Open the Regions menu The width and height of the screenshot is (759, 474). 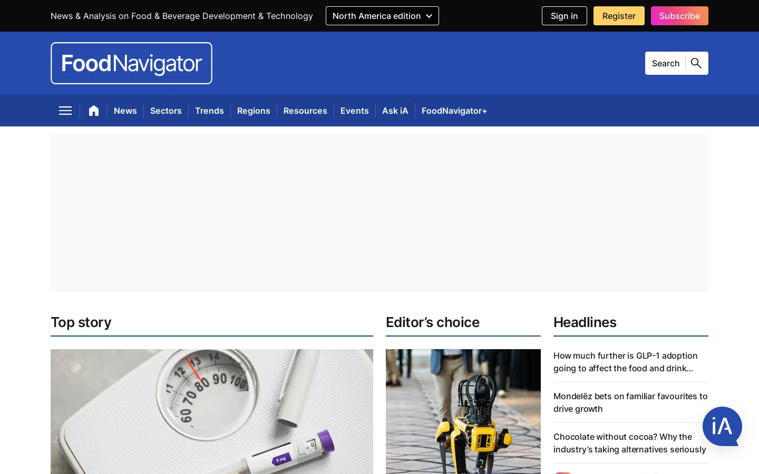pos(254,111)
